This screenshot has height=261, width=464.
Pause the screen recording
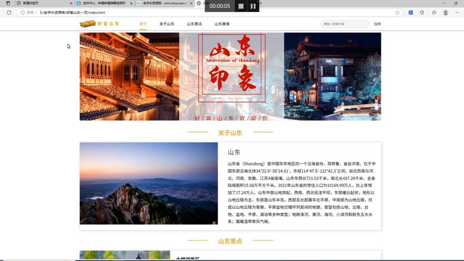253,6
